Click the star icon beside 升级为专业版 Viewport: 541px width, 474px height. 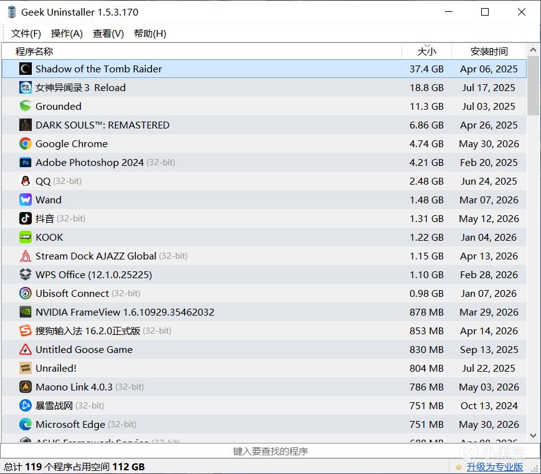(x=459, y=467)
